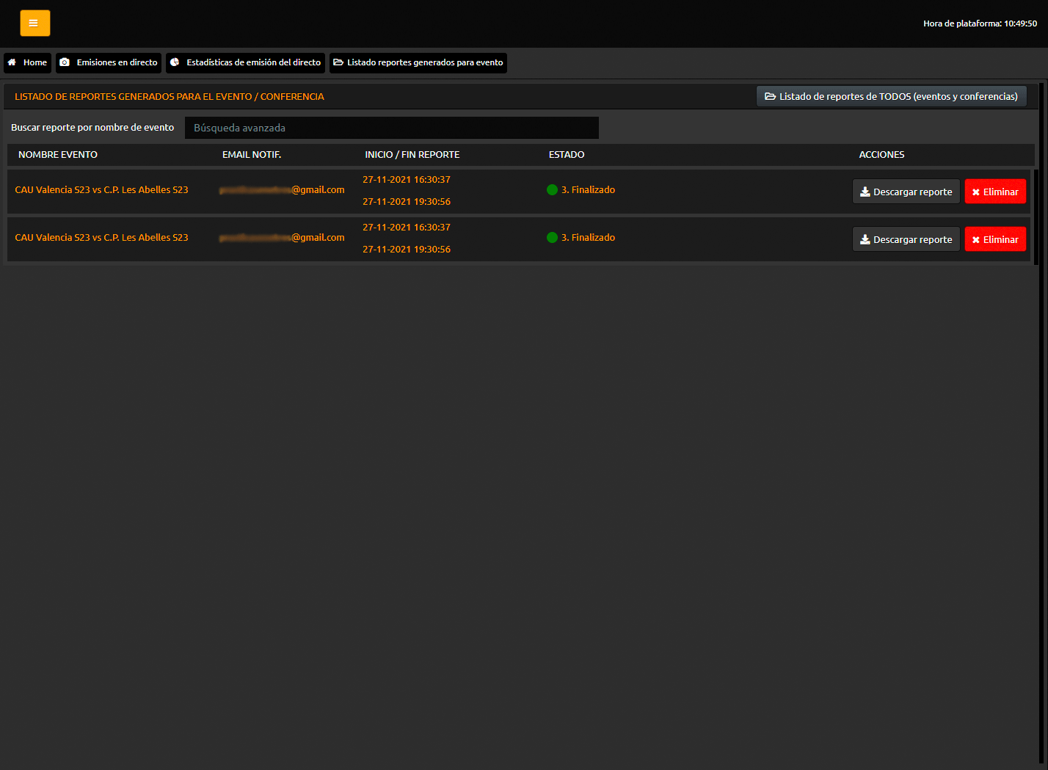
Task: Click second row's 3. Finalizado status
Action: click(588, 237)
